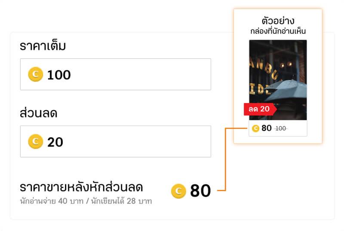
Task: Click the coin icon in the ส่วนลด field
Action: point(36,141)
